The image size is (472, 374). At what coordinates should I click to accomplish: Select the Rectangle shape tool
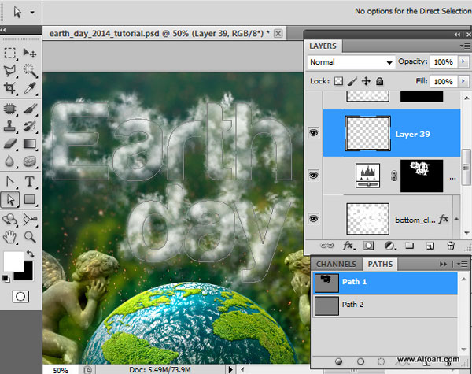30,199
